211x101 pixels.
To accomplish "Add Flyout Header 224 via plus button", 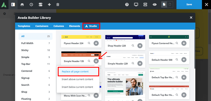I will 96,43.
